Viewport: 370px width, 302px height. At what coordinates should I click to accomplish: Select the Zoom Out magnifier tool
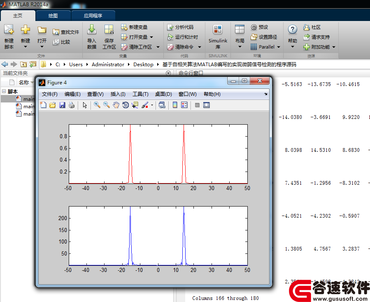tap(107, 105)
